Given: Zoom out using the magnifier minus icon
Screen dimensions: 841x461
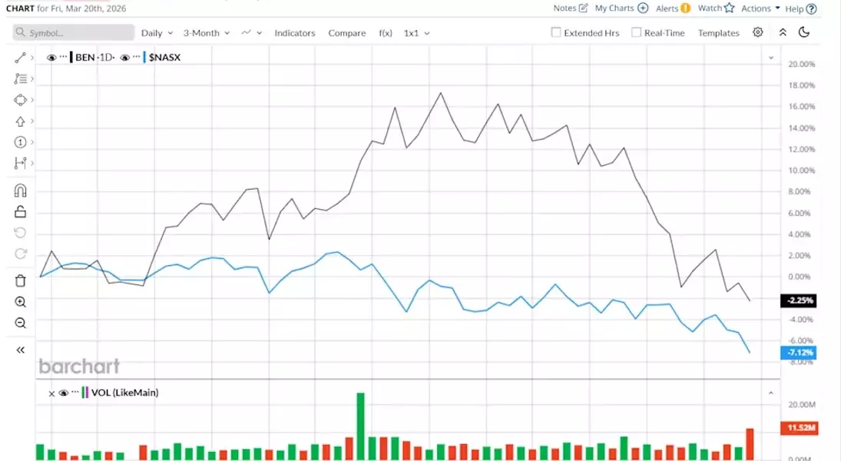Looking at the screenshot, I should 20,323.
